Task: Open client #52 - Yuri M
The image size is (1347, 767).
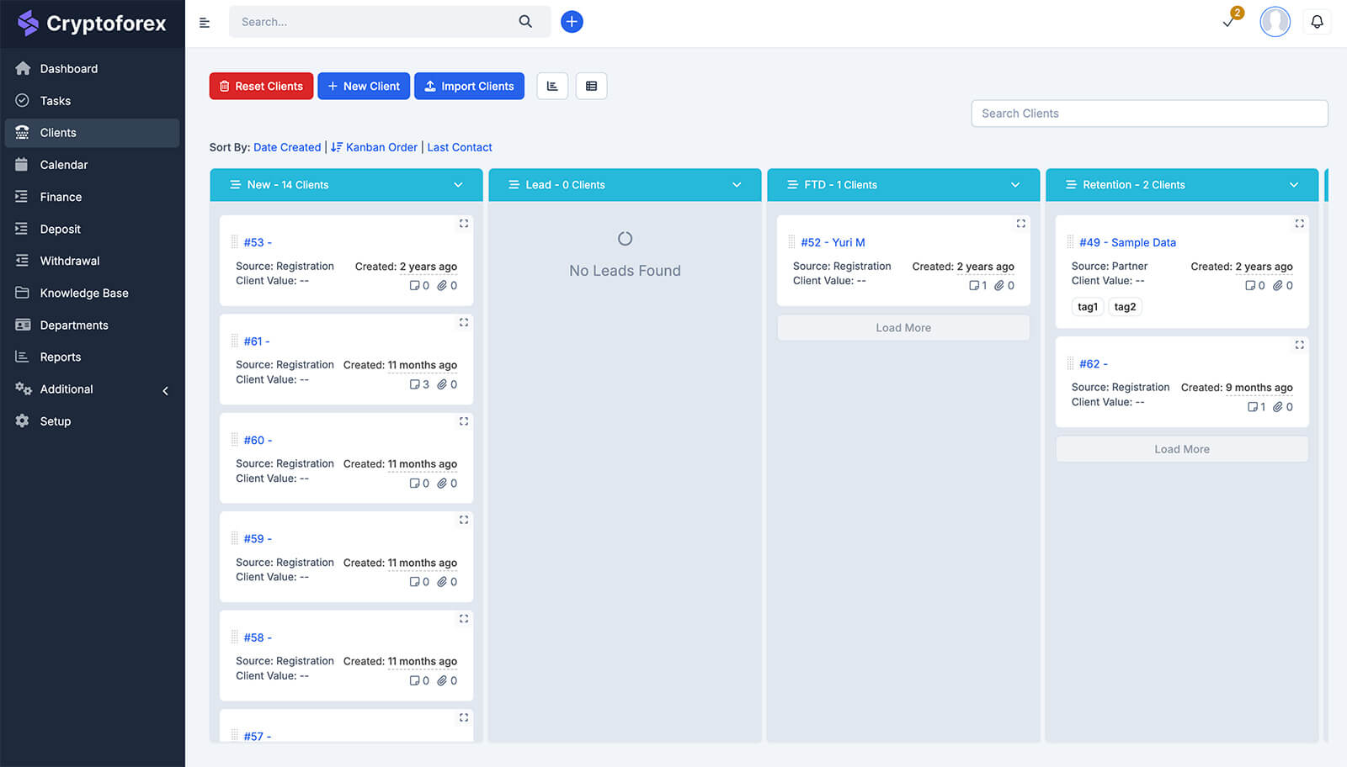Action: pyautogui.click(x=833, y=242)
